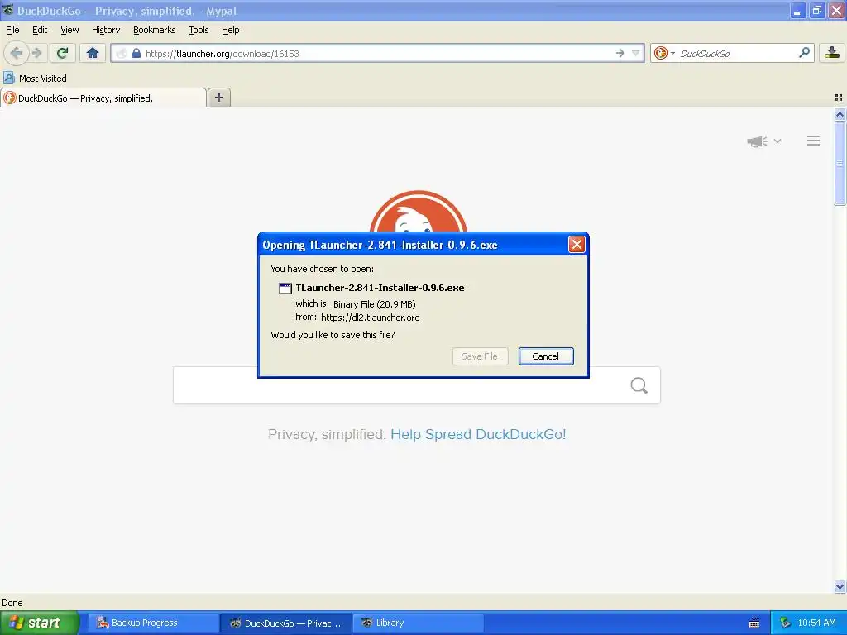
Task: Open the DuckDuckGo hamburger menu
Action: pos(814,141)
